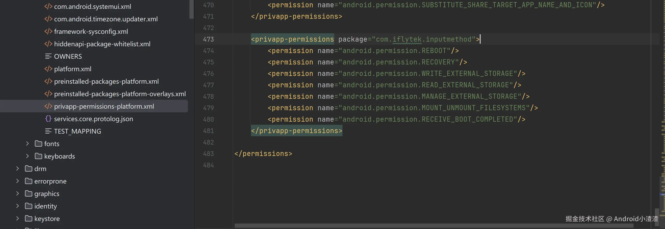Click the folder icon next to keystore
This screenshot has width=665, height=229.
(x=29, y=219)
